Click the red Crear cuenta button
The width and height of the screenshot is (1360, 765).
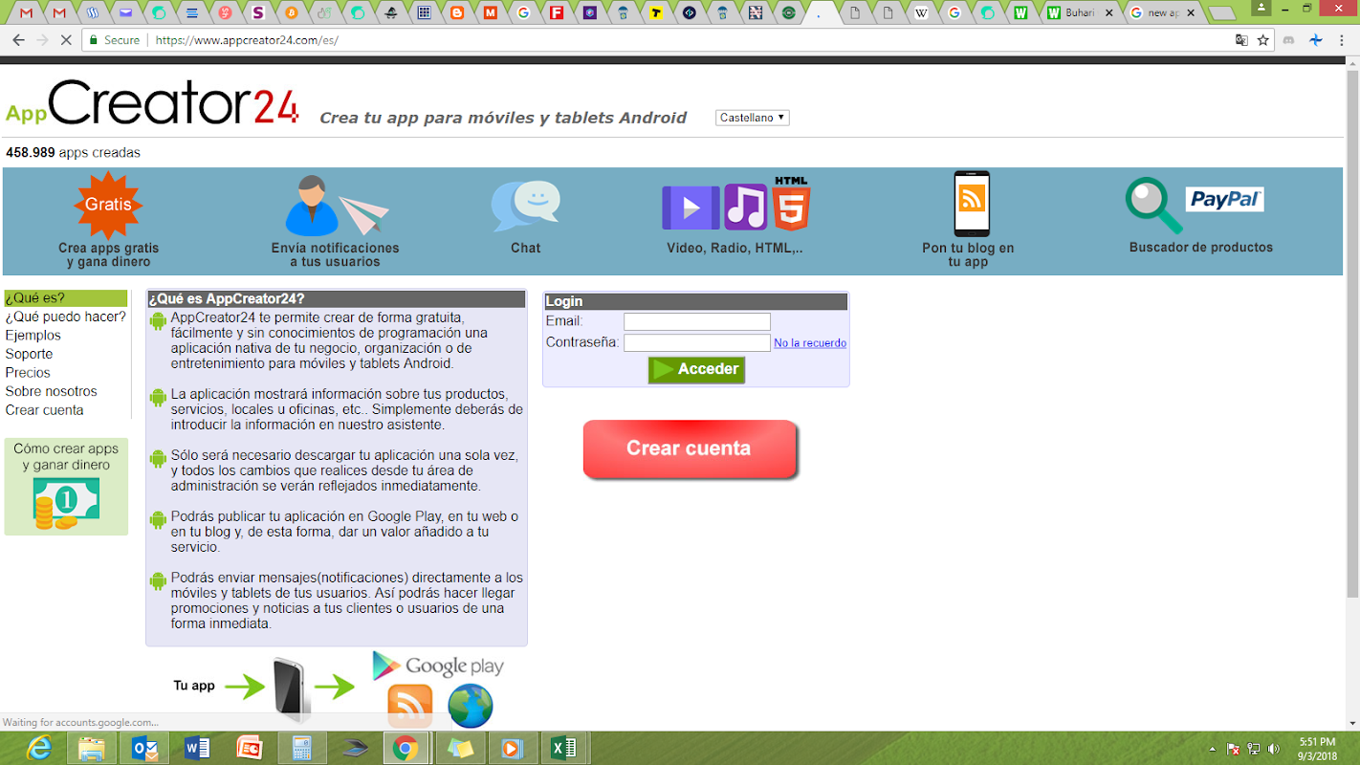(x=690, y=448)
